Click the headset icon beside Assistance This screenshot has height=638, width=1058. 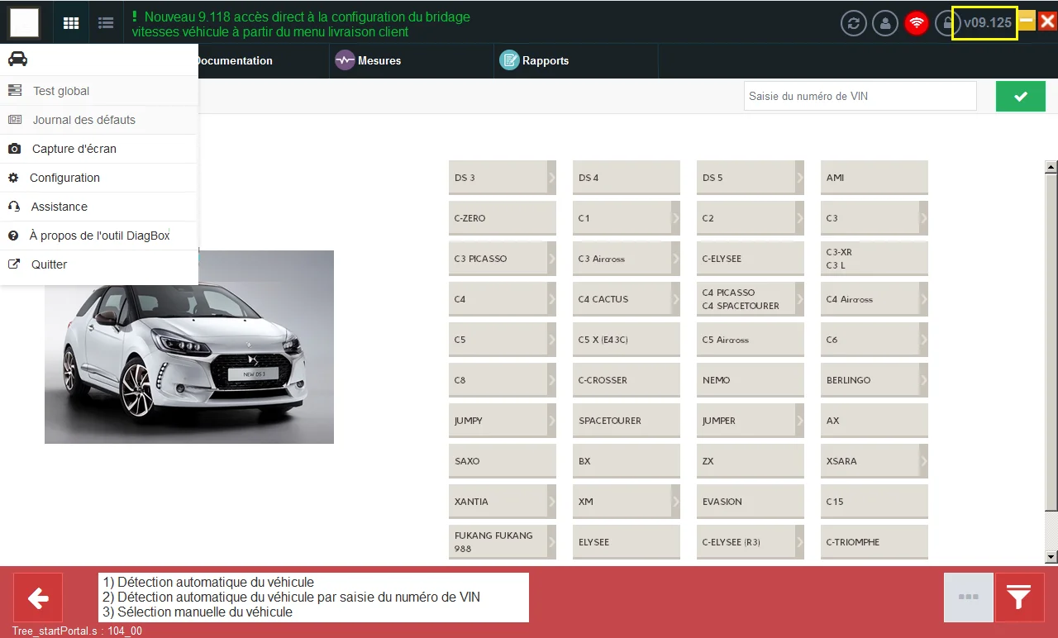click(x=13, y=207)
